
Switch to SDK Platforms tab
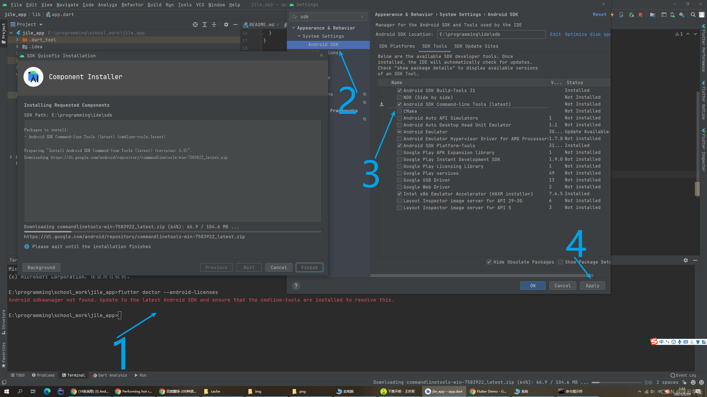(x=397, y=46)
